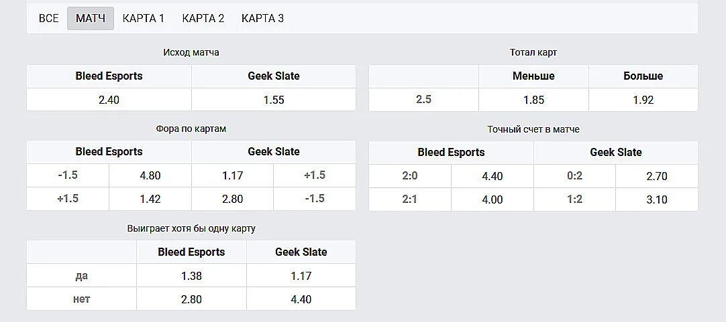Choose exact score 2:1 odds 4.00

[x=492, y=199]
